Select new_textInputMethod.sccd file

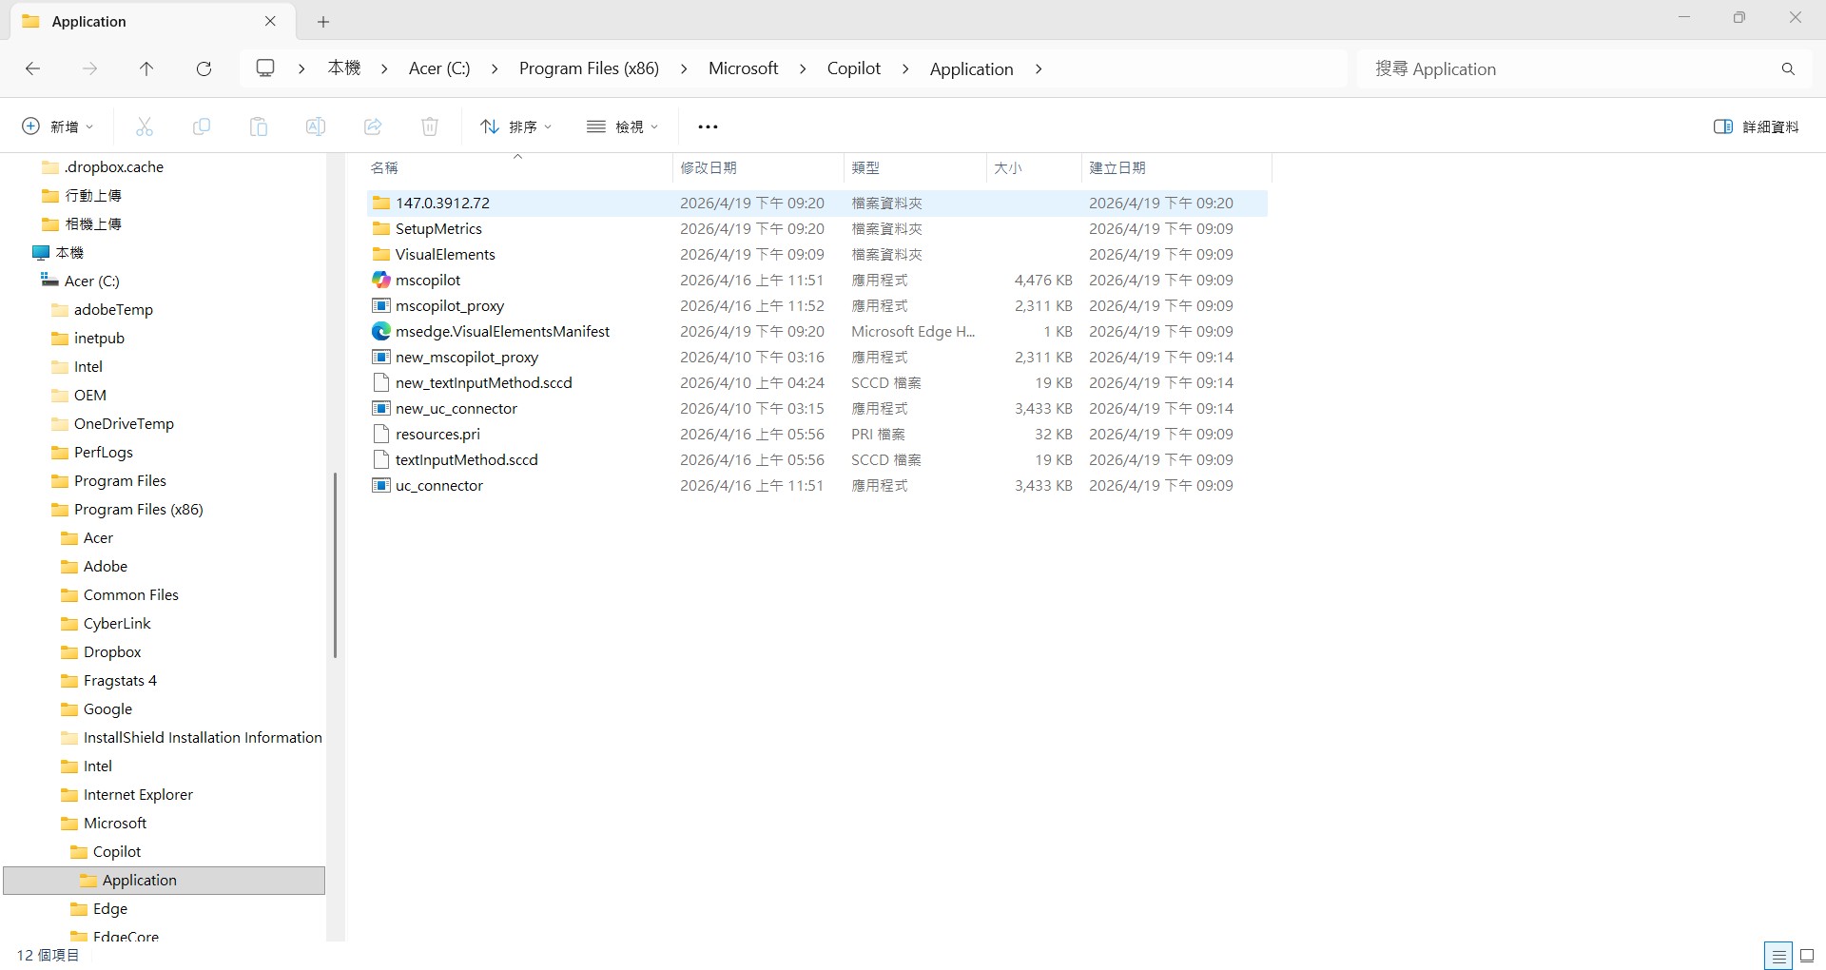point(483,382)
